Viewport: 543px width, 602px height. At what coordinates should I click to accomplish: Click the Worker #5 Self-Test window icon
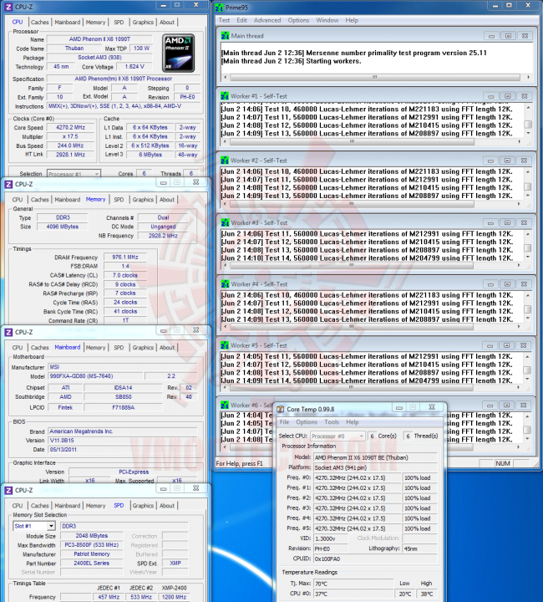click(225, 345)
